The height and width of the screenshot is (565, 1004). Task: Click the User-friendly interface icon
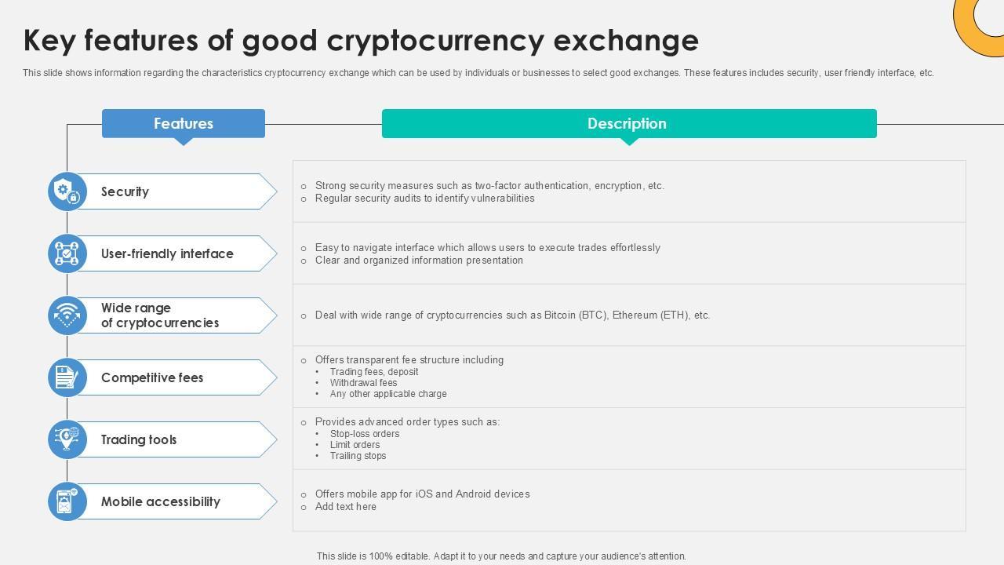pos(67,253)
